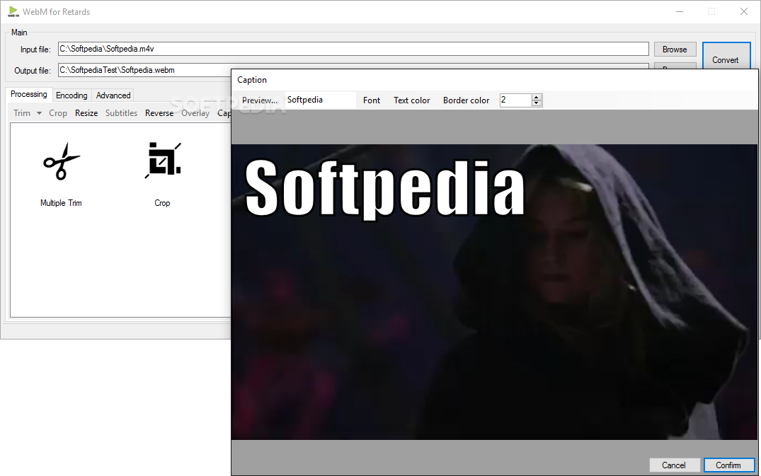This screenshot has height=476, width=761.
Task: Close the WebM main window
Action: [743, 11]
